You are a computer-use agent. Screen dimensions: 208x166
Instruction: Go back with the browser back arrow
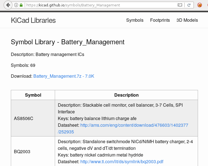point(8,5)
